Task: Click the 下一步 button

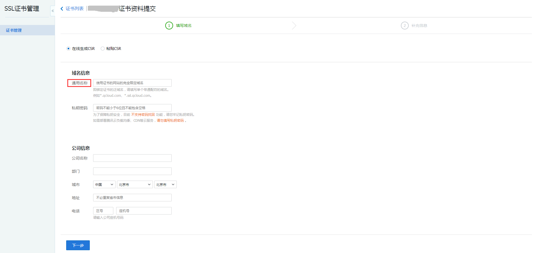Action: click(x=78, y=245)
